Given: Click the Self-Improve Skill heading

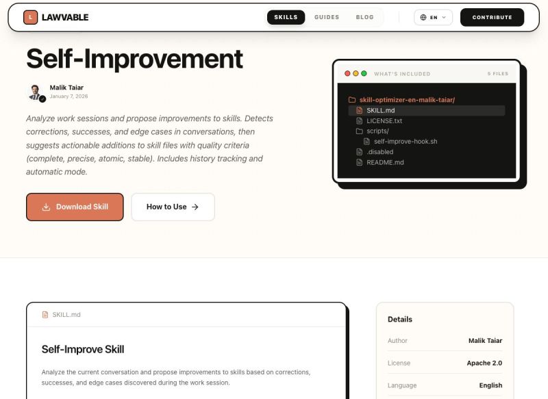Looking at the screenshot, I should pyautogui.click(x=83, y=349).
